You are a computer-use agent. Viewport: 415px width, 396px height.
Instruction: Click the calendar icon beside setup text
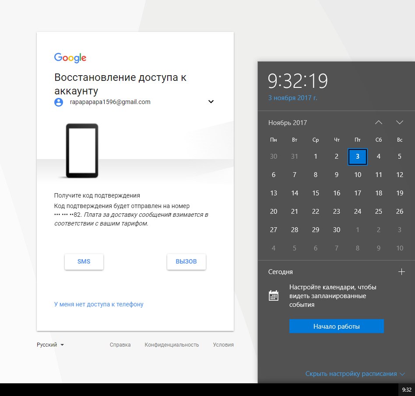click(274, 296)
